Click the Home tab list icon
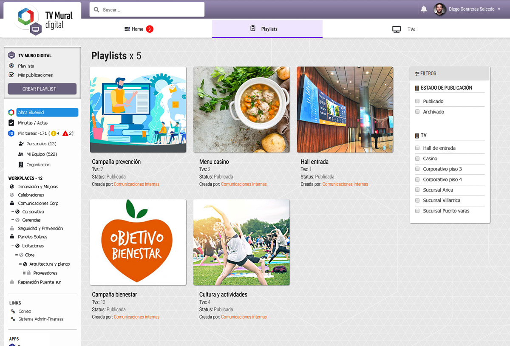This screenshot has width=510, height=346. pos(127,29)
